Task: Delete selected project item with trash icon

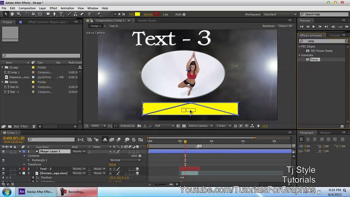Action: pos(34,126)
